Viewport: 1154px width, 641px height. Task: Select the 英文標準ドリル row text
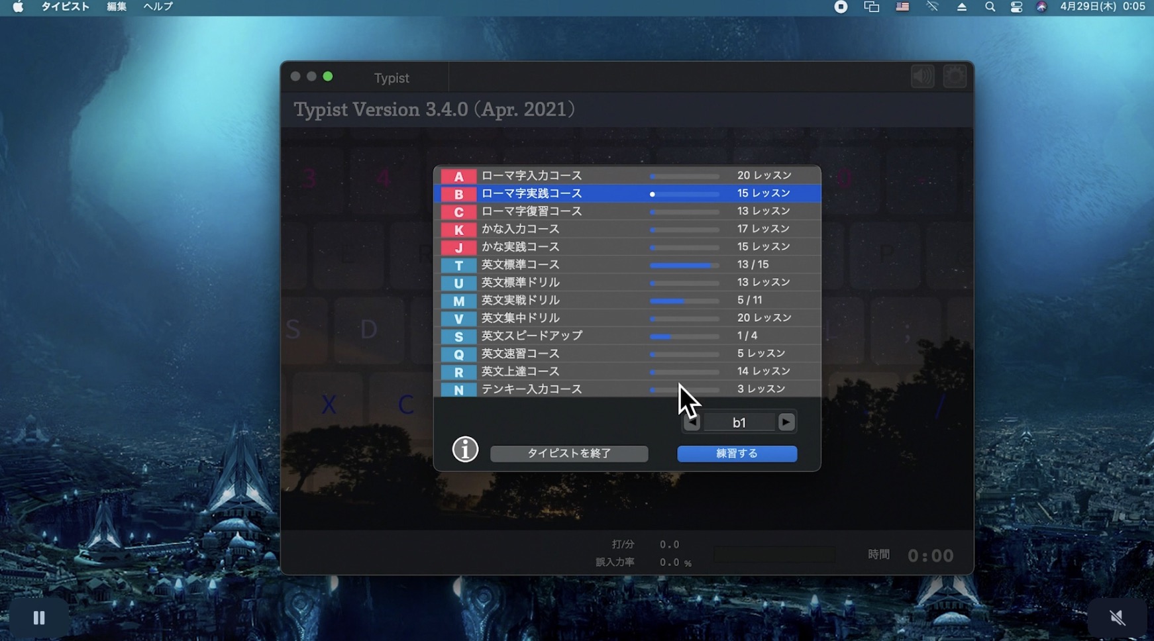point(520,283)
